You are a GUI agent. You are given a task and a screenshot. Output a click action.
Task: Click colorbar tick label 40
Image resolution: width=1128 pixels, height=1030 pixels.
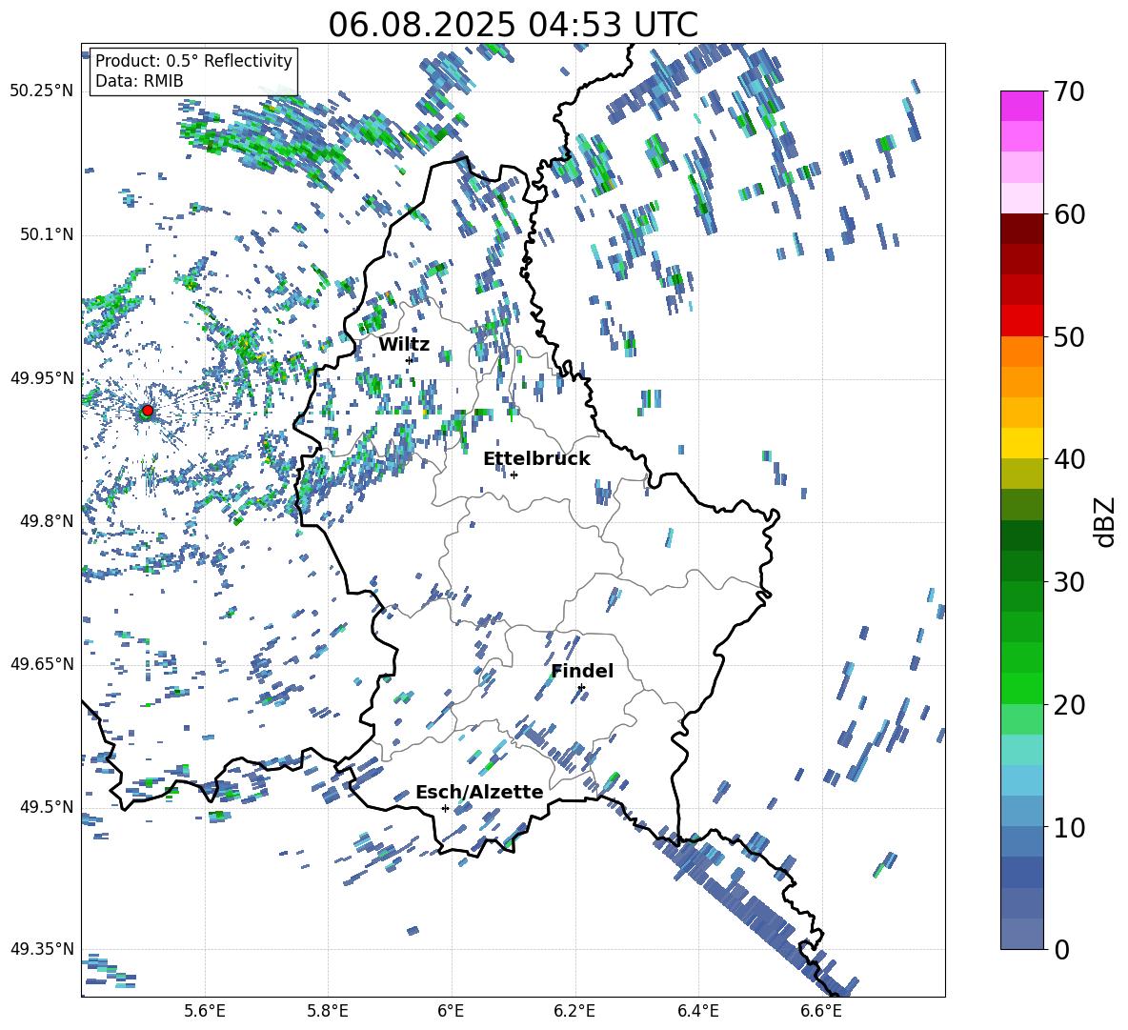[x=1069, y=459]
